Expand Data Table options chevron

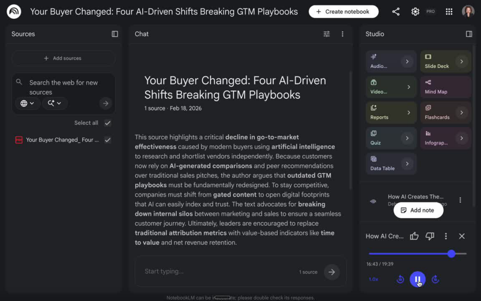[x=407, y=163]
